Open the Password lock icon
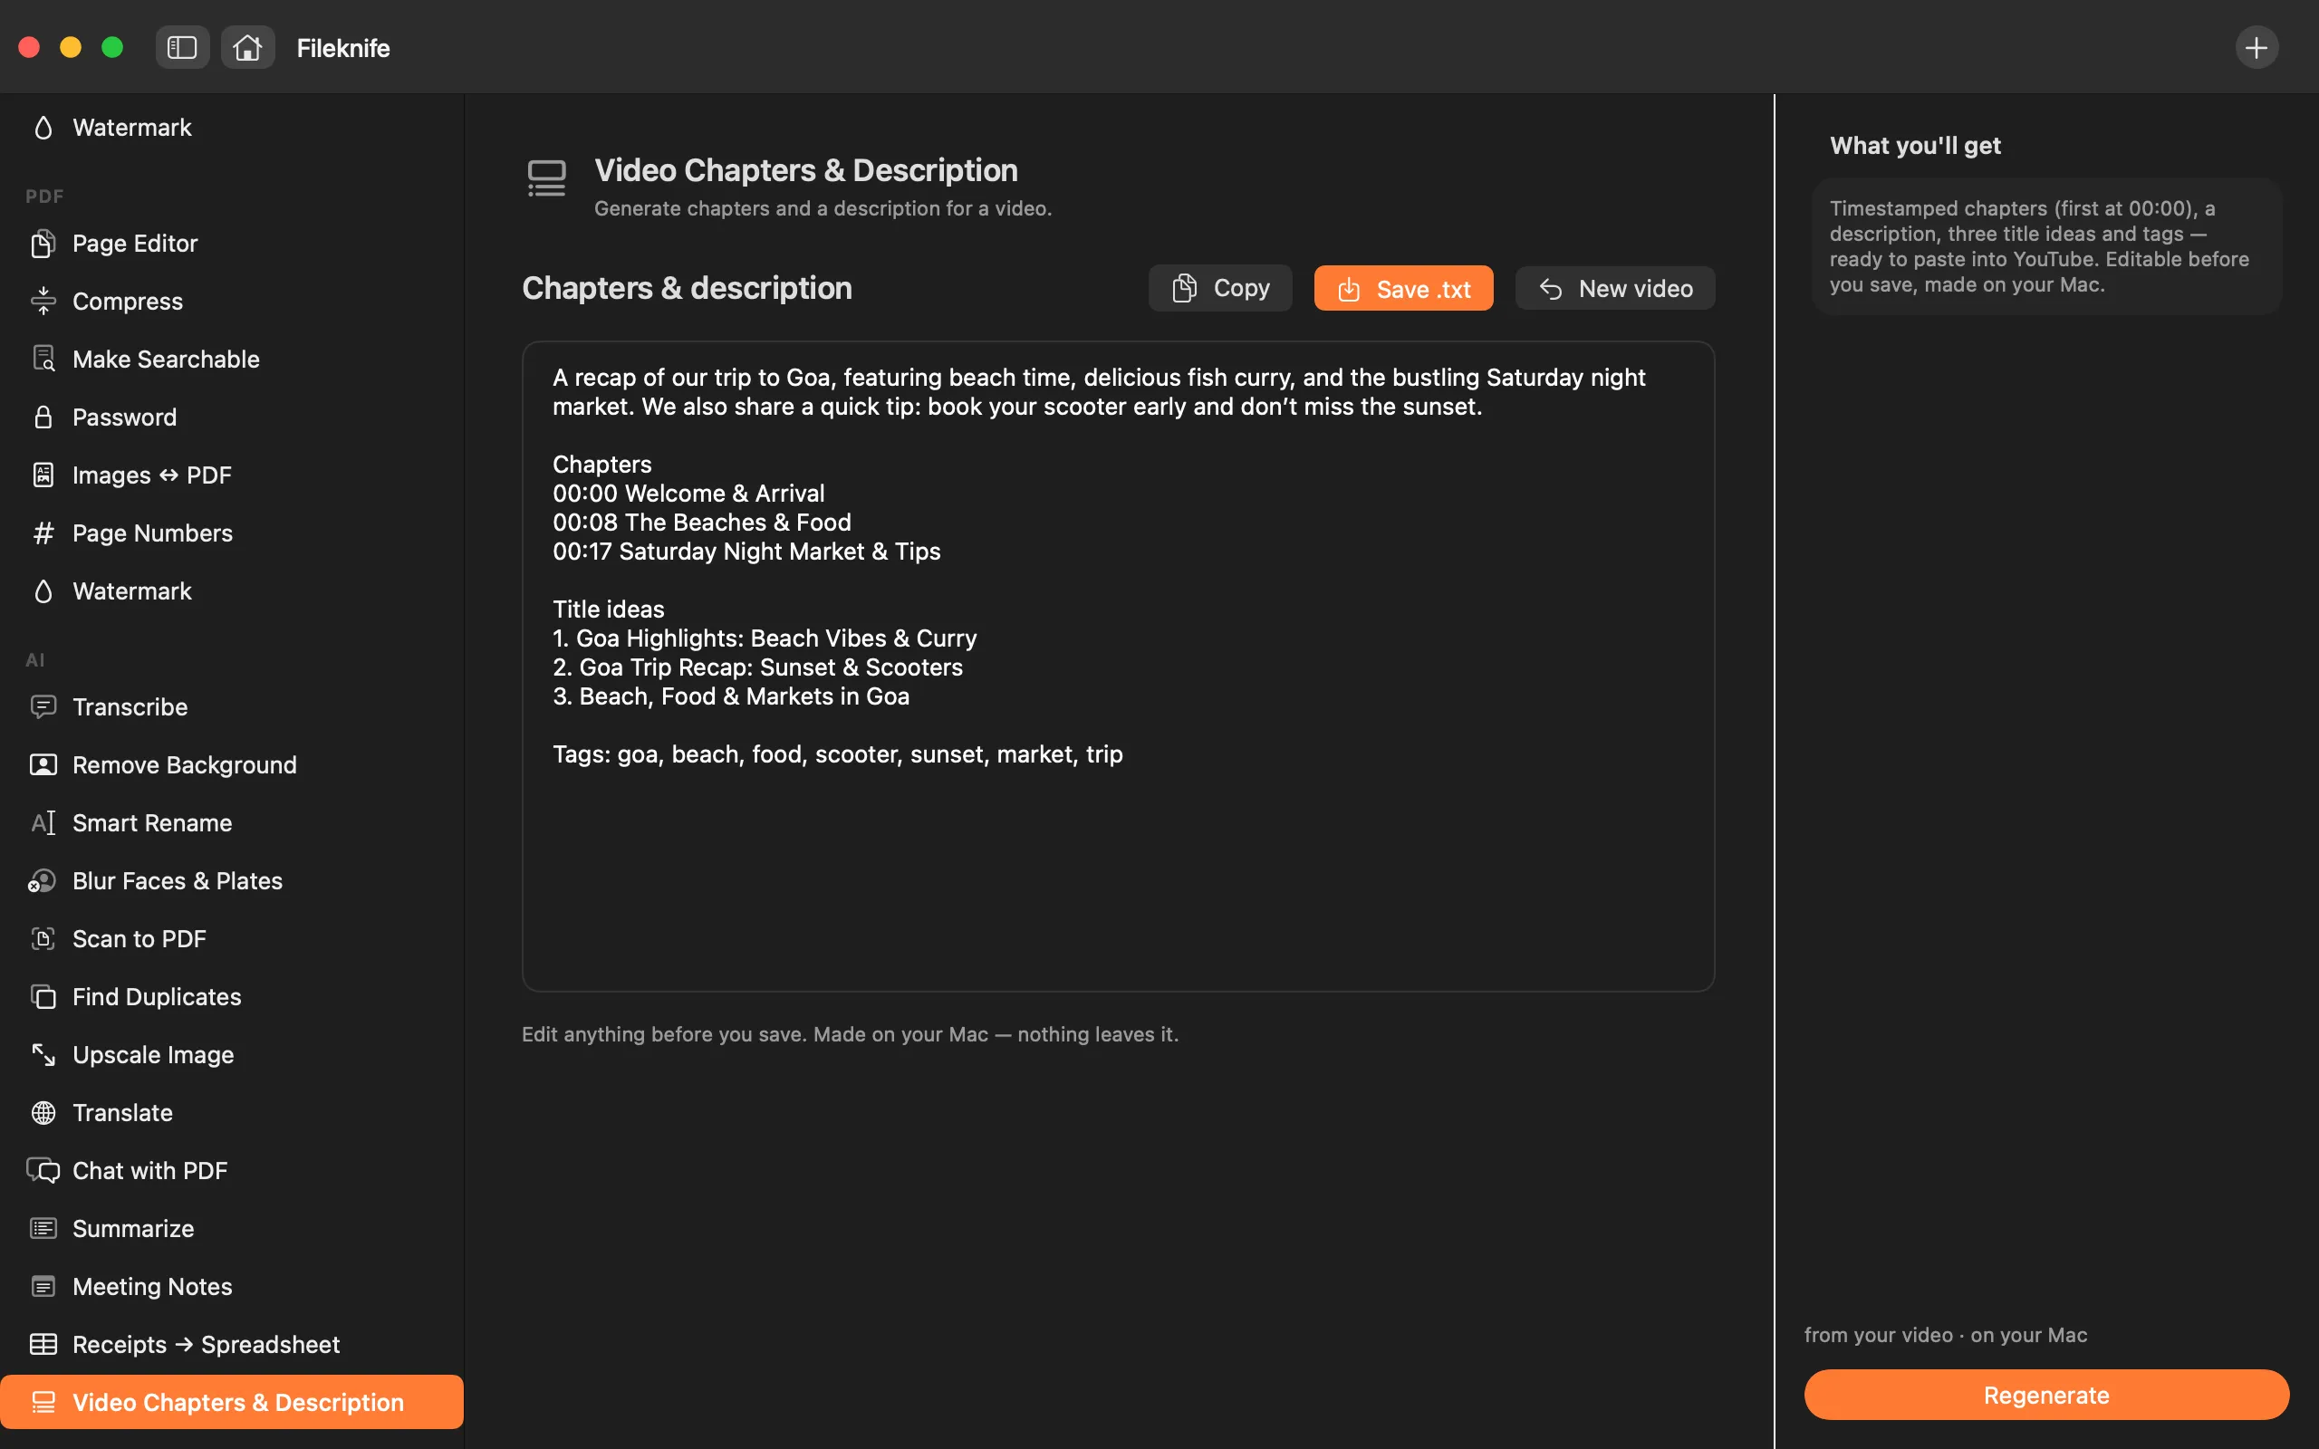Screen dimensions: 2319x1449 click(x=43, y=417)
